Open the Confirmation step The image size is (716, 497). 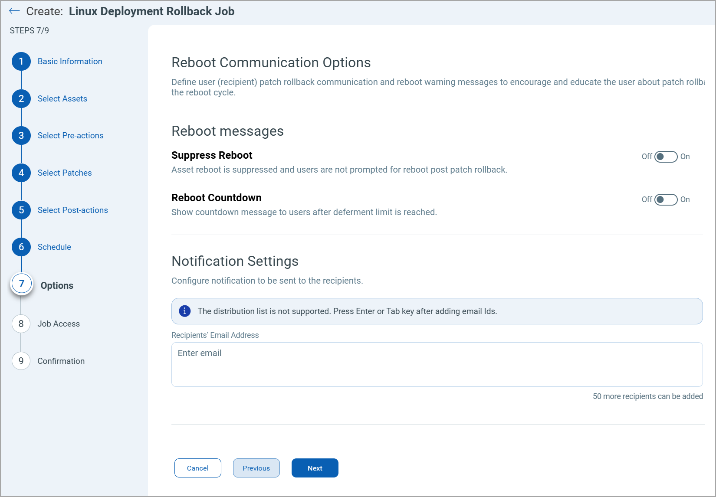[61, 361]
